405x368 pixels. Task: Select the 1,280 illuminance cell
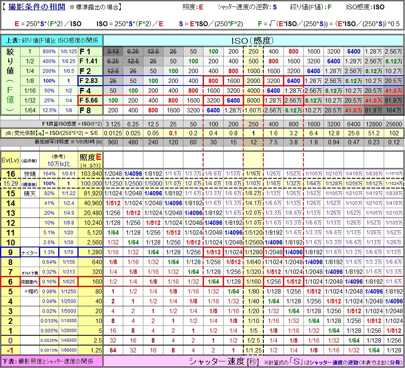(x=91, y=252)
